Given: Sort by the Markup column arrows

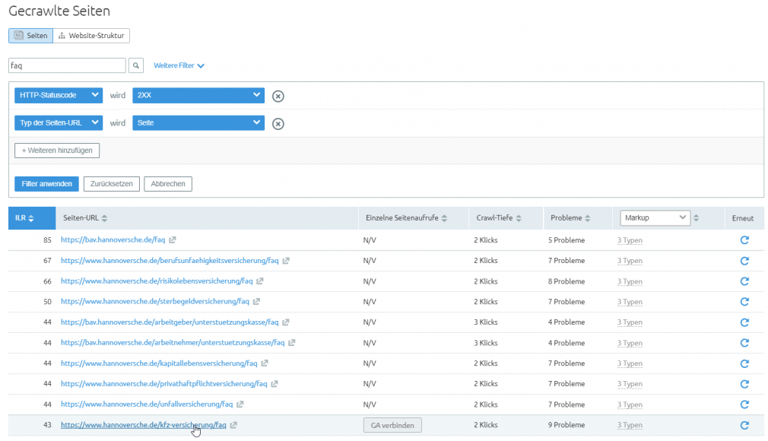Looking at the screenshot, I should 696,218.
